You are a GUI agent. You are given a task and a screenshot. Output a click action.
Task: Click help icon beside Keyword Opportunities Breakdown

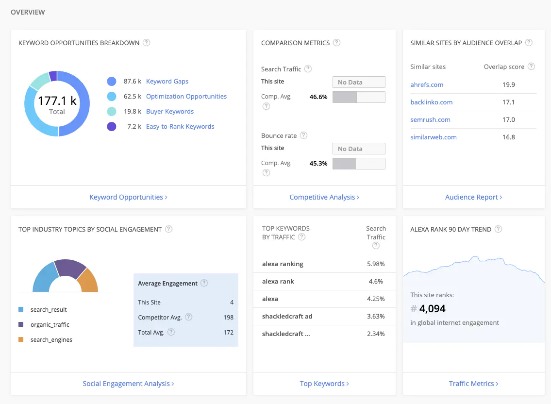tap(146, 43)
